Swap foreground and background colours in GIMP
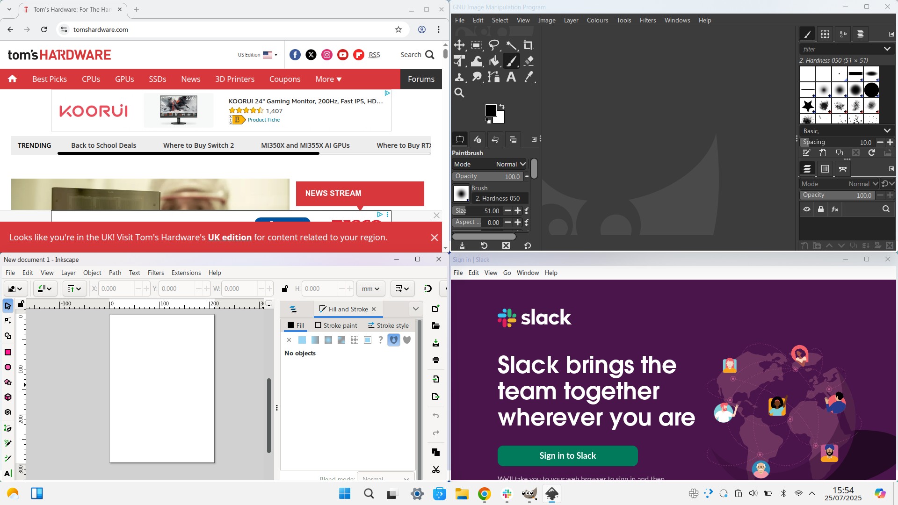Image resolution: width=898 pixels, height=505 pixels. click(501, 107)
